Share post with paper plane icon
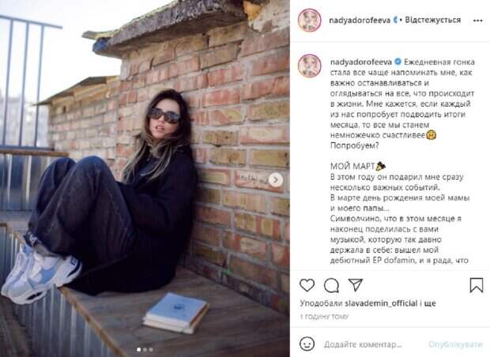Screen dimensions: 490x357 tap(356, 284)
